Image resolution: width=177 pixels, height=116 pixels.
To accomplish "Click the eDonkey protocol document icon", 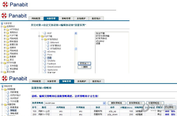I will [45, 52].
